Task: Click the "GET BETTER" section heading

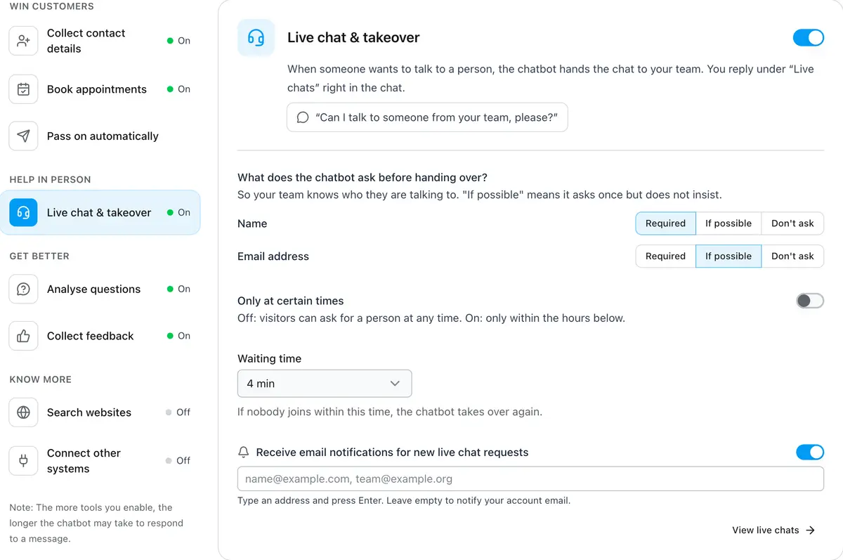Action: point(39,256)
